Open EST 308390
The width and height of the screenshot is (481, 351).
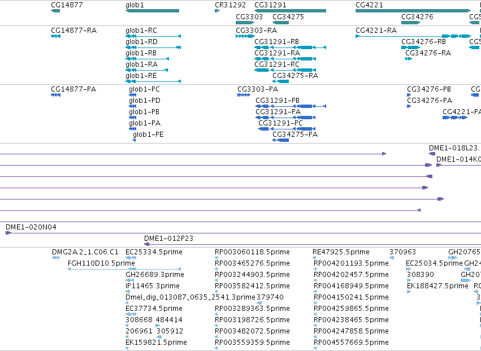point(409,280)
